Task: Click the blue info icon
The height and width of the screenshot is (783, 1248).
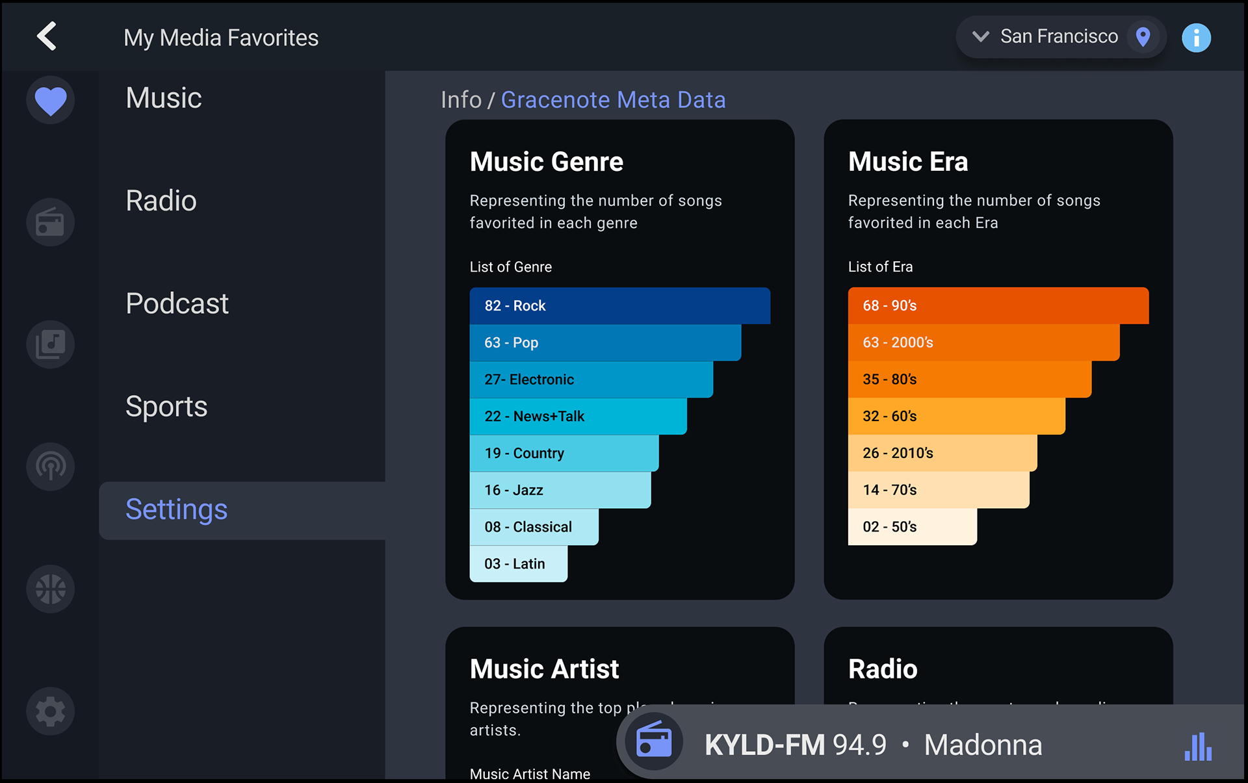Action: pos(1196,38)
